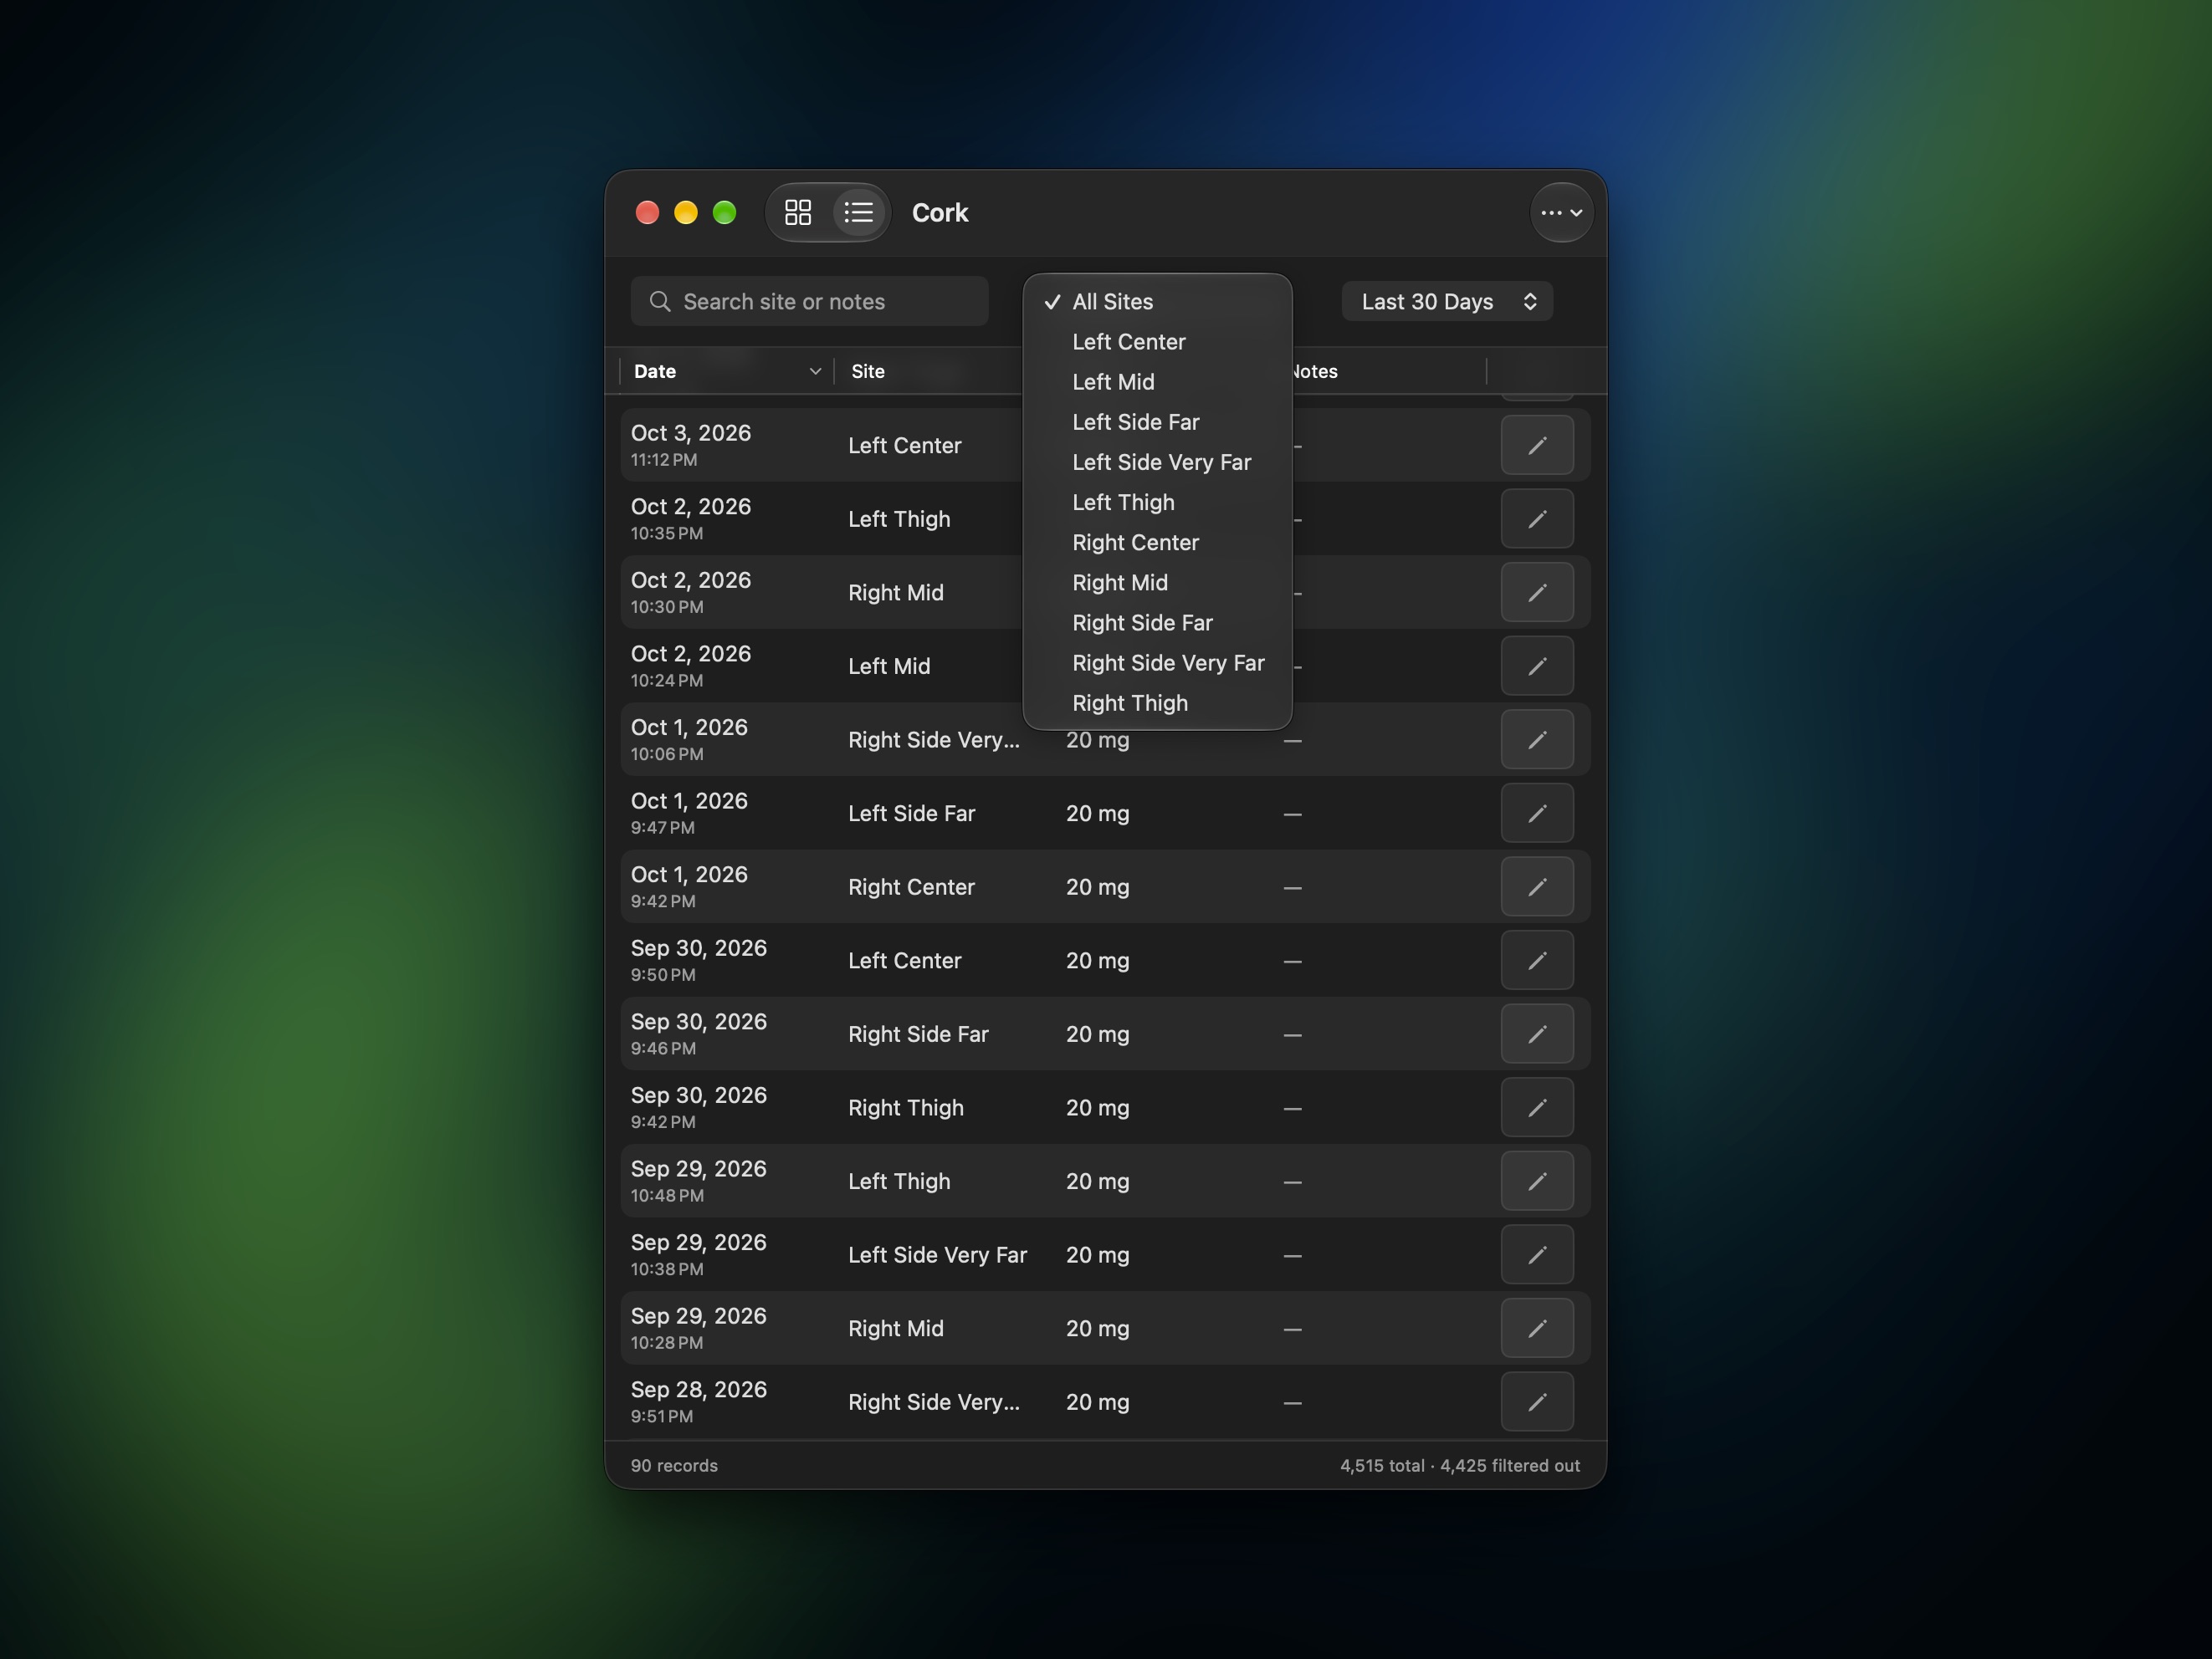Edit the Oct 1 9:42 PM Right Center record
Viewport: 2212px width, 1659px height.
pos(1536,887)
